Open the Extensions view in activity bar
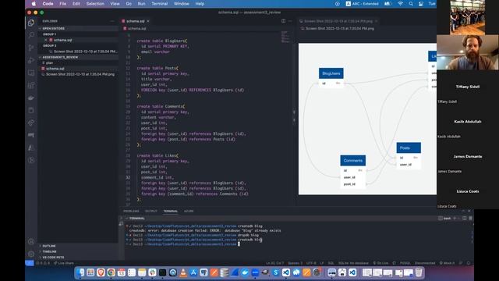 coord(31,85)
